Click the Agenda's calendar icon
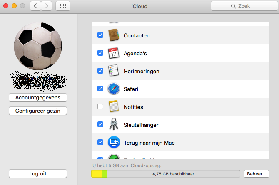The height and width of the screenshot is (185, 279). (x=114, y=53)
